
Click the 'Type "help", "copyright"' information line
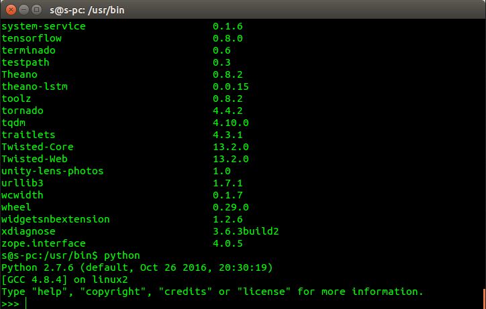point(212,292)
